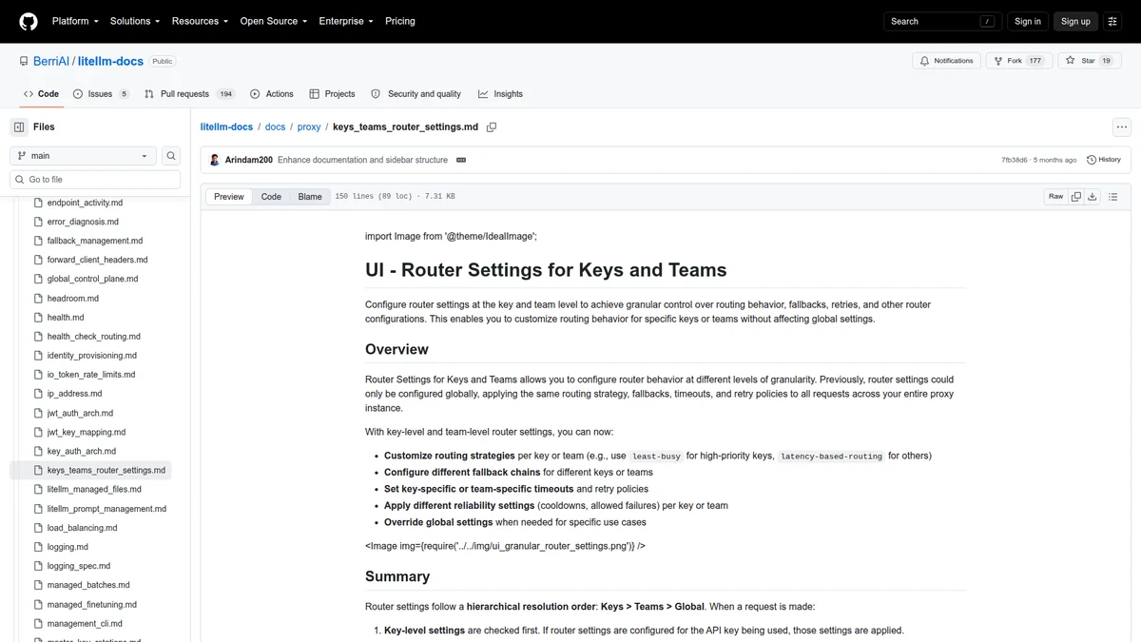Copy the file path icon
This screenshot has width=1141, height=642.
pos(492,126)
